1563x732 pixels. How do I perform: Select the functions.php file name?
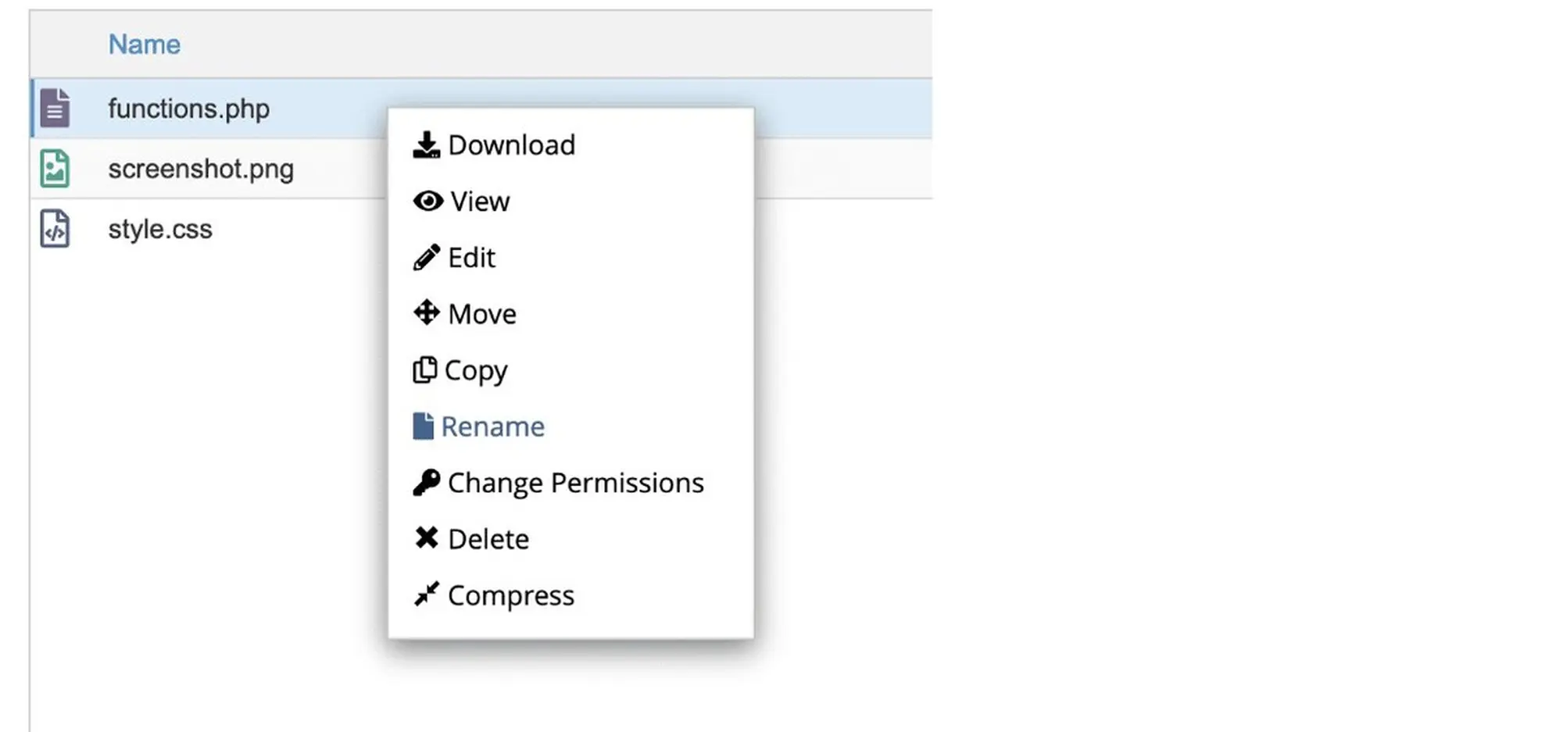coord(188,109)
